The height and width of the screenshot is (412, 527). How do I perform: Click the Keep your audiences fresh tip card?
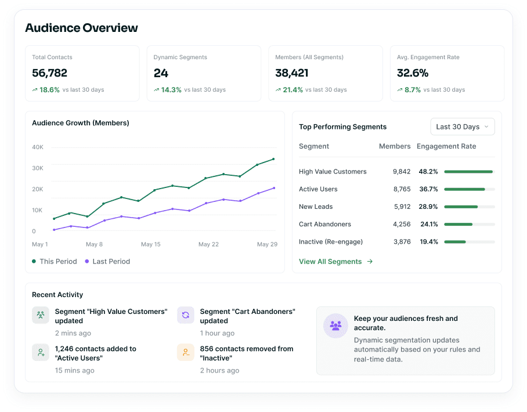point(405,341)
